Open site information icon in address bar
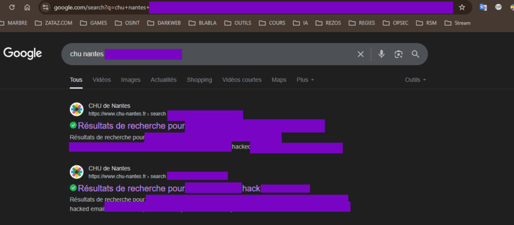The height and width of the screenshot is (225, 514). point(45,7)
